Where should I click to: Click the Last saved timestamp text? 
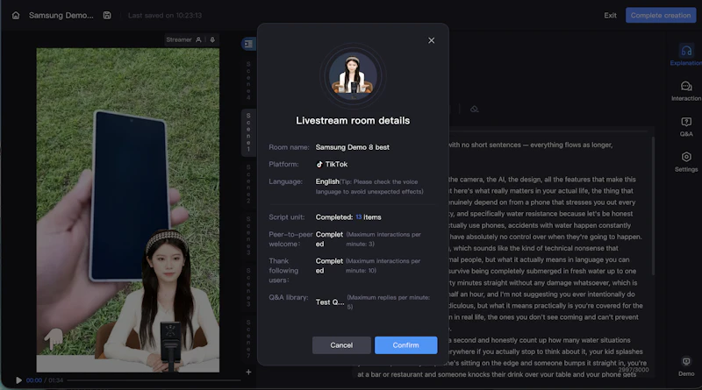[165, 15]
